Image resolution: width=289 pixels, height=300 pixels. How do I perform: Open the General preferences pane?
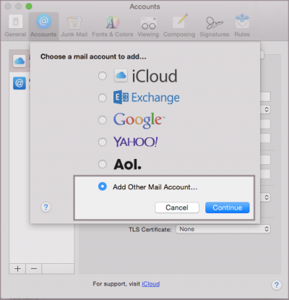coord(15,26)
